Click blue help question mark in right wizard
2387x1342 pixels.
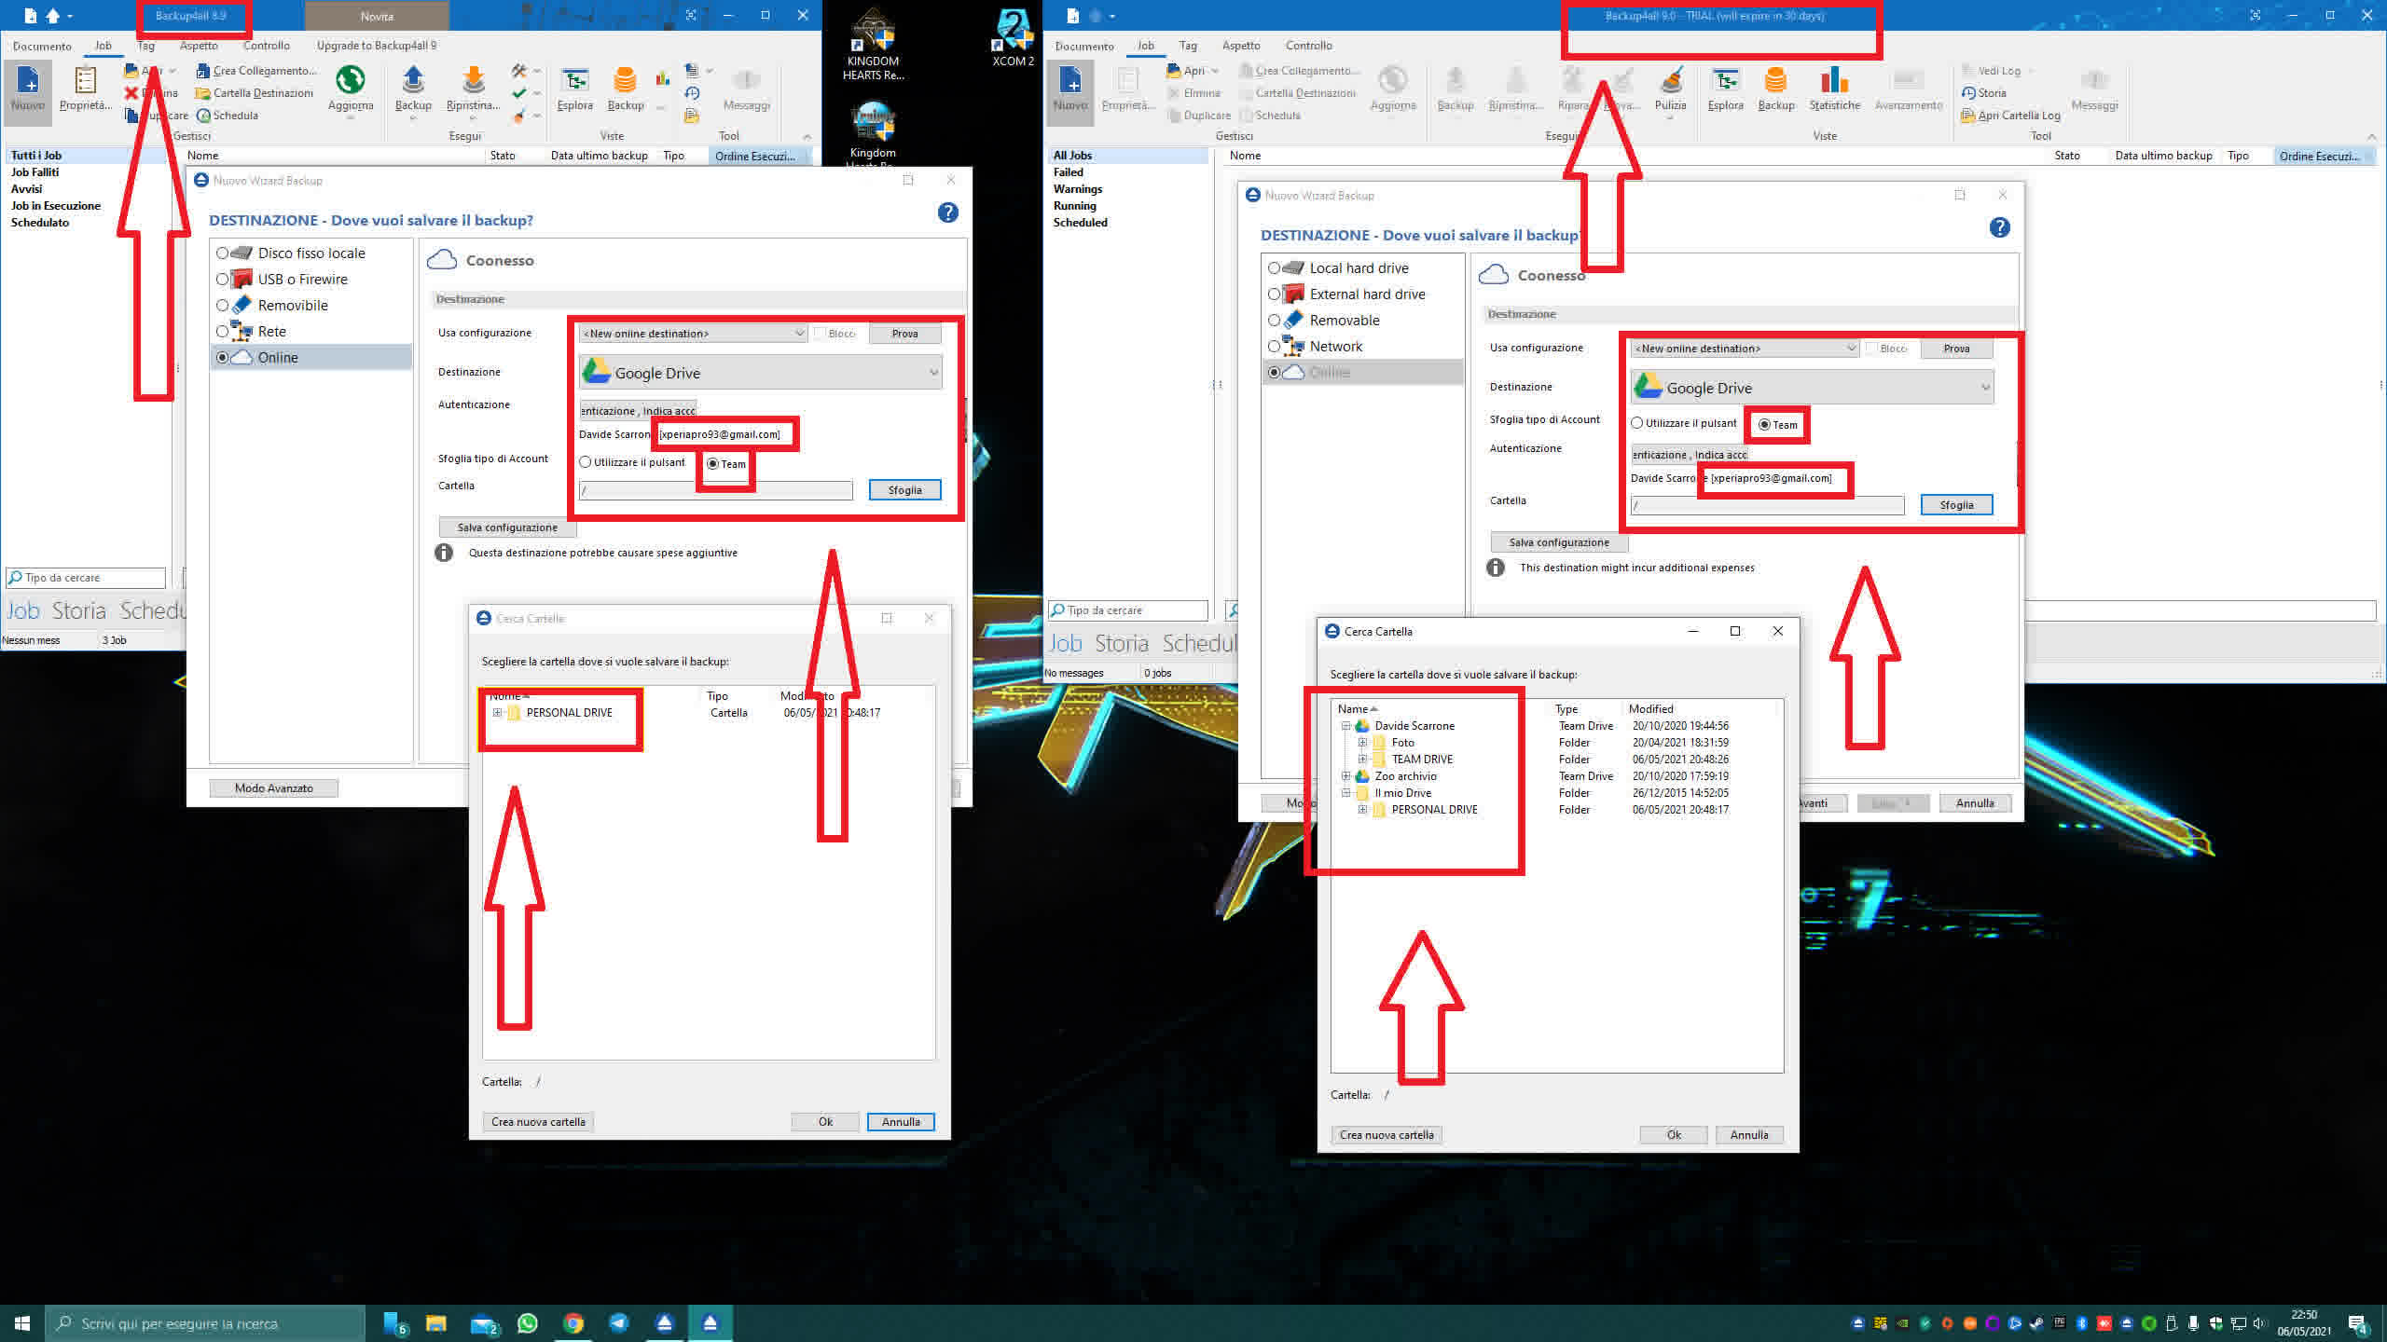point(1999,227)
